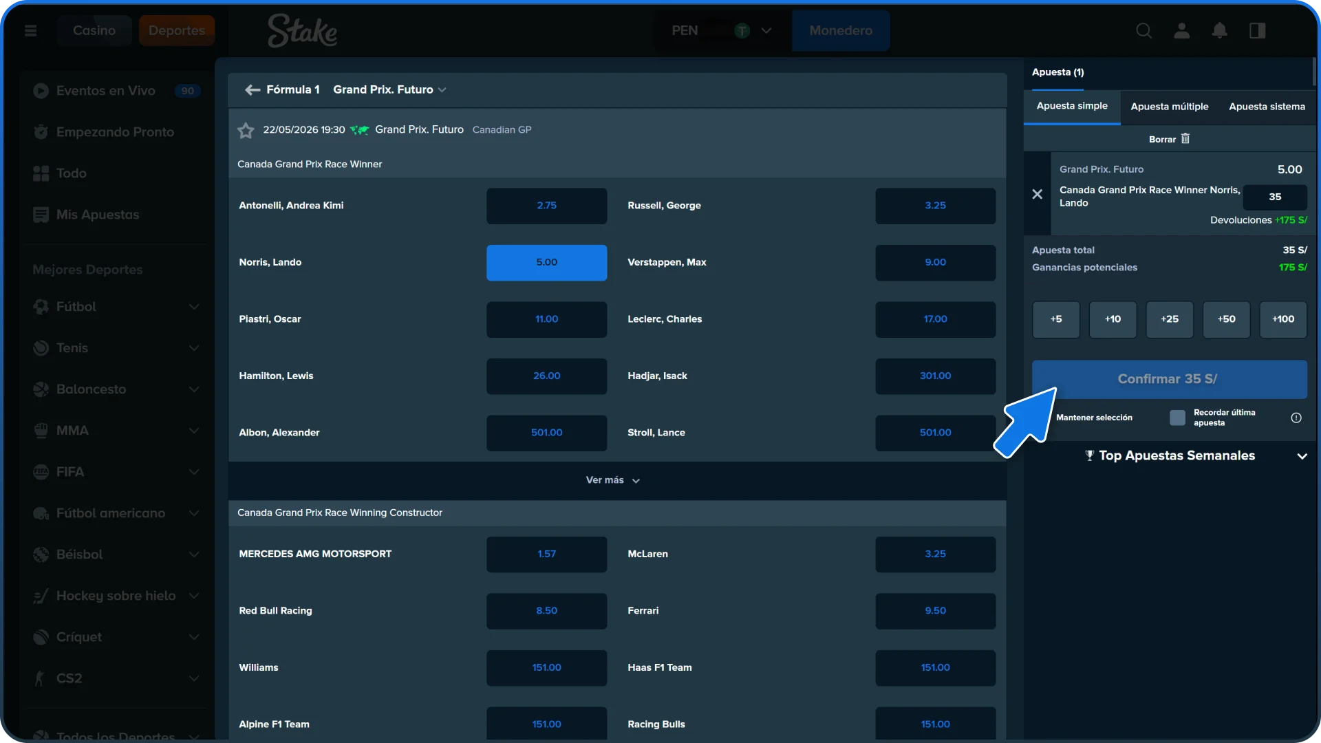Screen dimensions: 1321x743
Task: Expand Ver más to show more drivers
Action: (613, 480)
